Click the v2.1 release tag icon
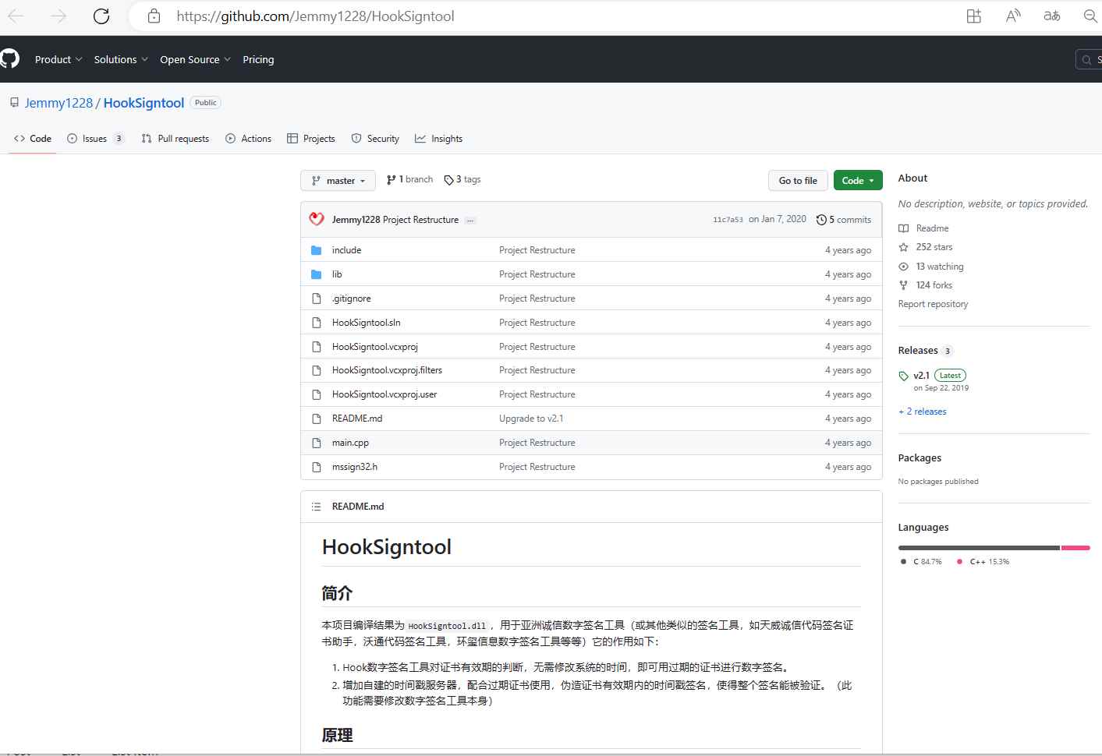 tap(904, 376)
